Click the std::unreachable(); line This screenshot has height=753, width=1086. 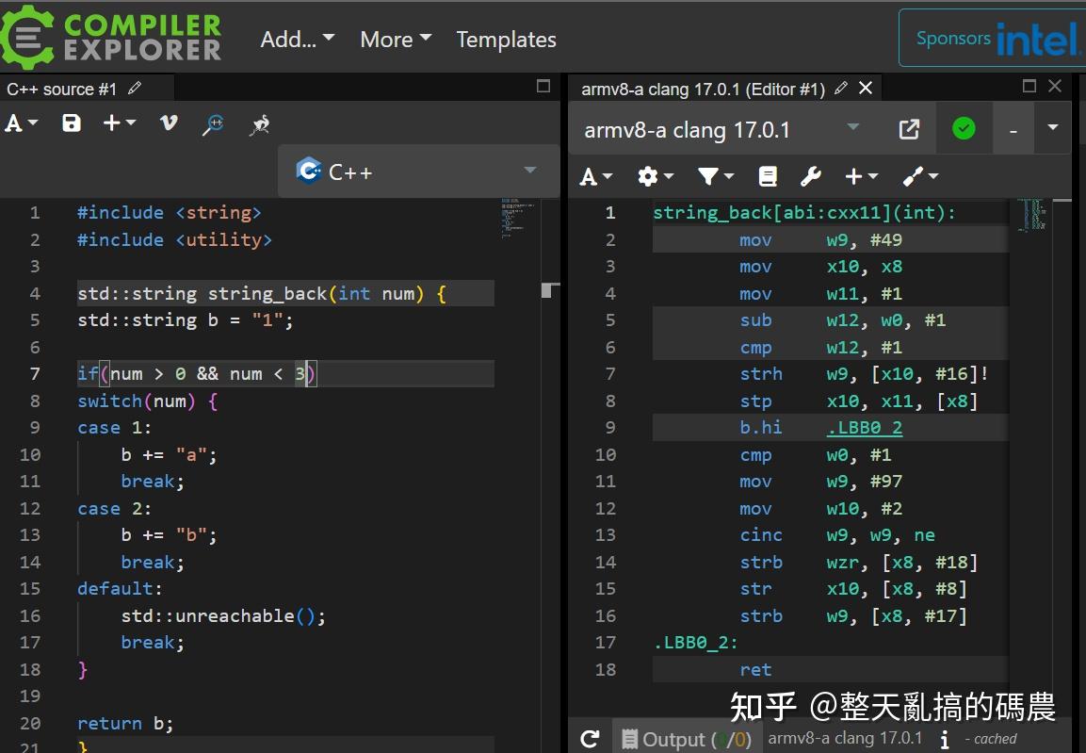(x=223, y=615)
